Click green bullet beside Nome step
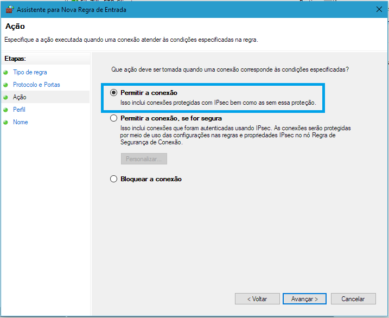This screenshot has width=389, height=318. (x=6, y=122)
